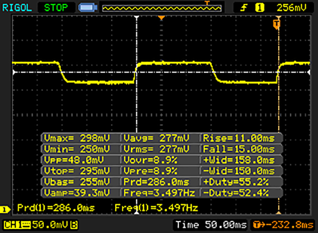Select the rising edge trigger icon

[x=244, y=7]
